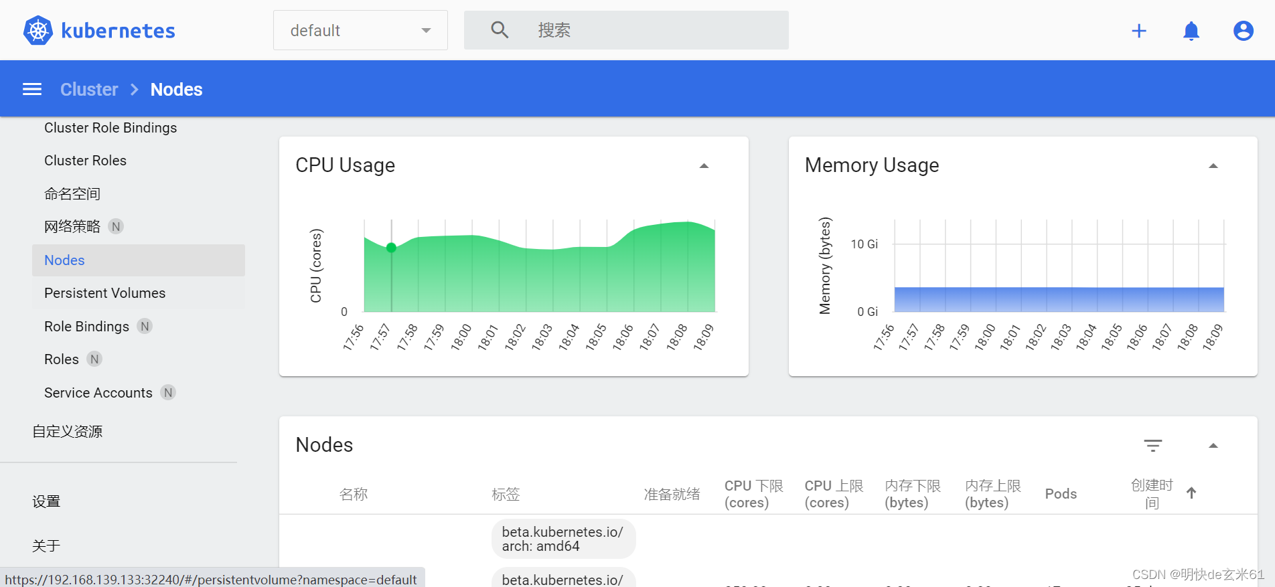This screenshot has width=1275, height=587.
Task: Click the CPU Usage card title
Action: tap(345, 165)
